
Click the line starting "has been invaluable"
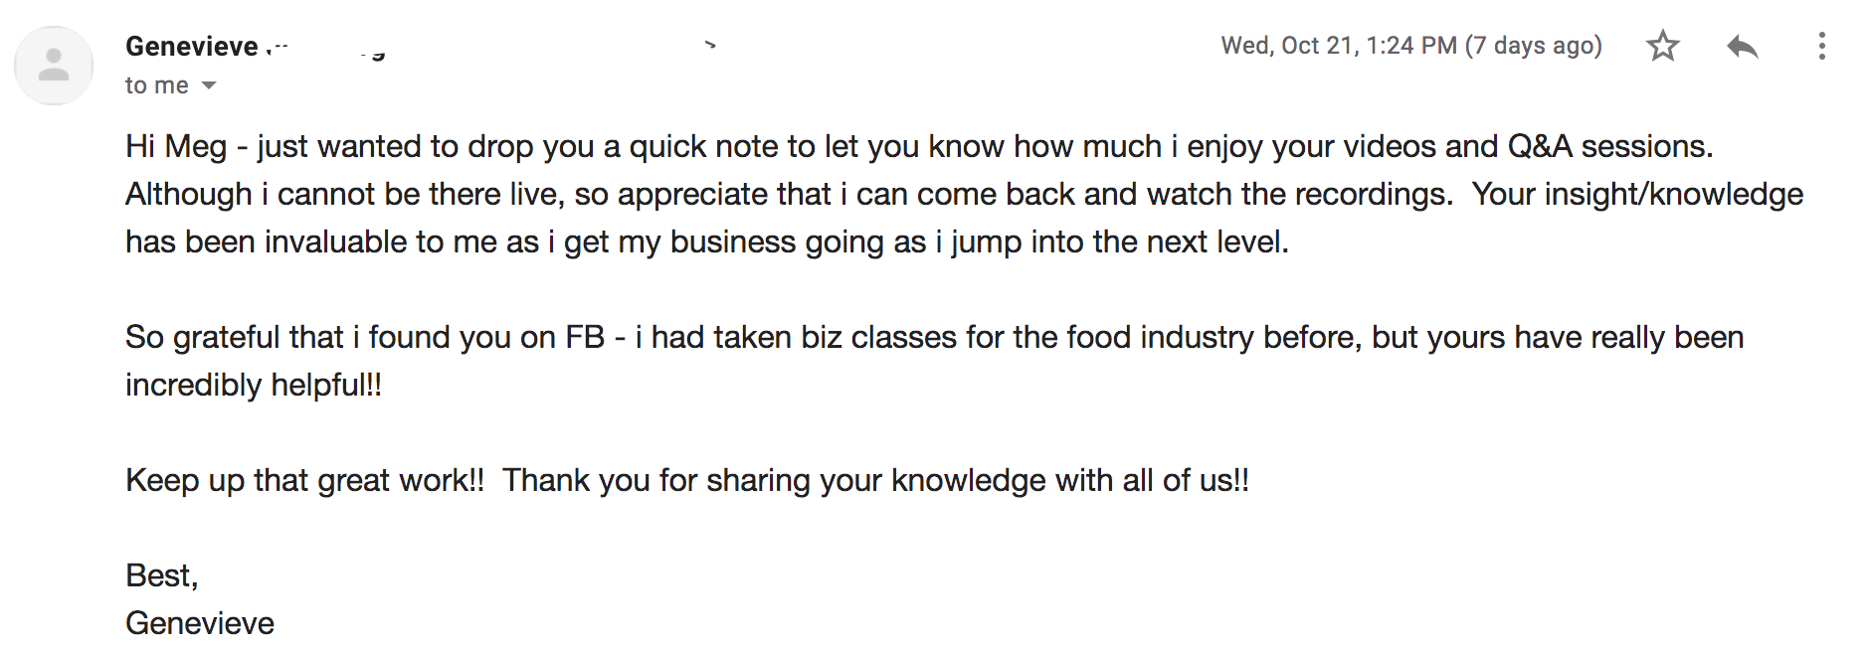pos(707,242)
